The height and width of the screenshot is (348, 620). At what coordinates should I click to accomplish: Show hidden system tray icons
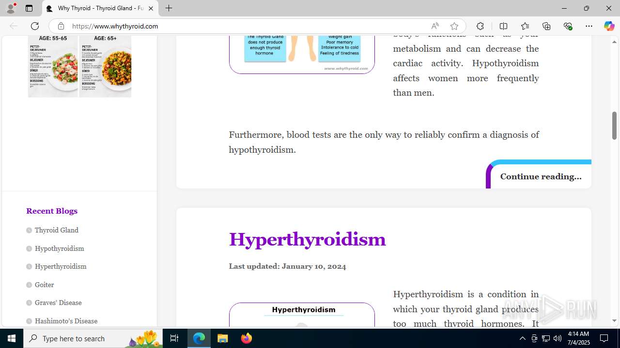522,338
